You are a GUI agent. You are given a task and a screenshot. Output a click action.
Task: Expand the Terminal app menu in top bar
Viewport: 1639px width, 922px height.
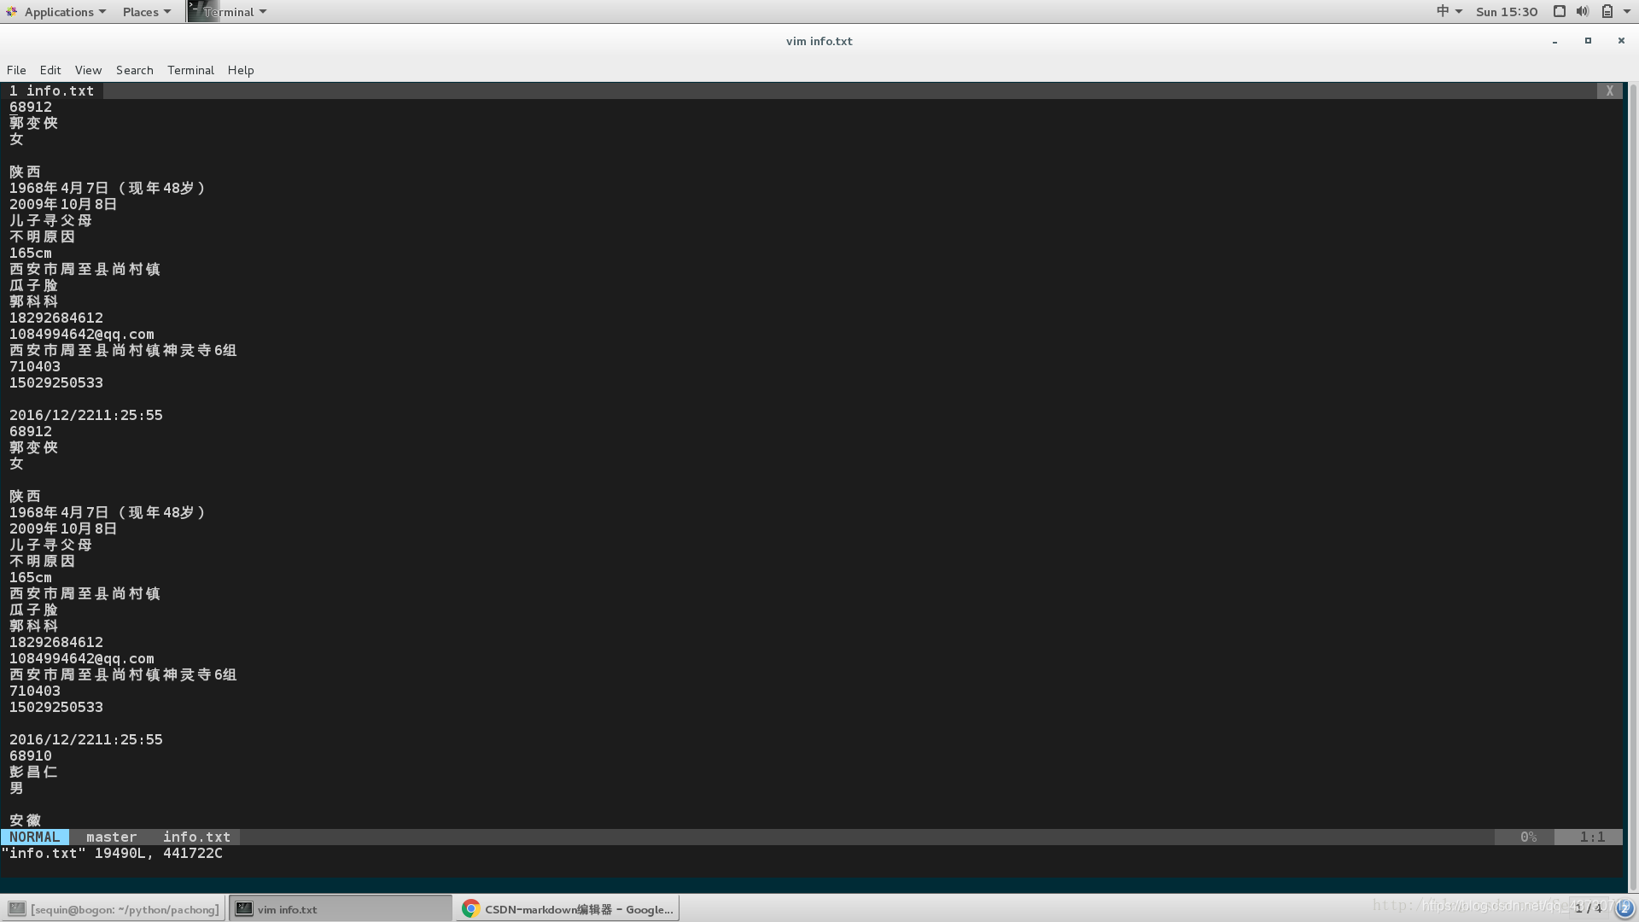[234, 12]
